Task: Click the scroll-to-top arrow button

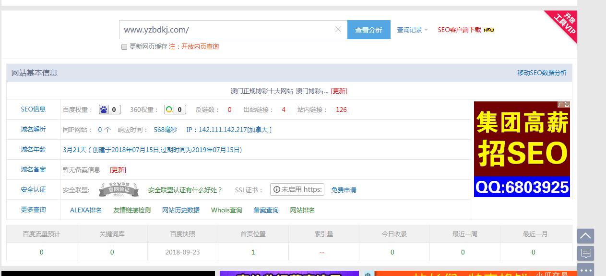Action: pos(585,236)
